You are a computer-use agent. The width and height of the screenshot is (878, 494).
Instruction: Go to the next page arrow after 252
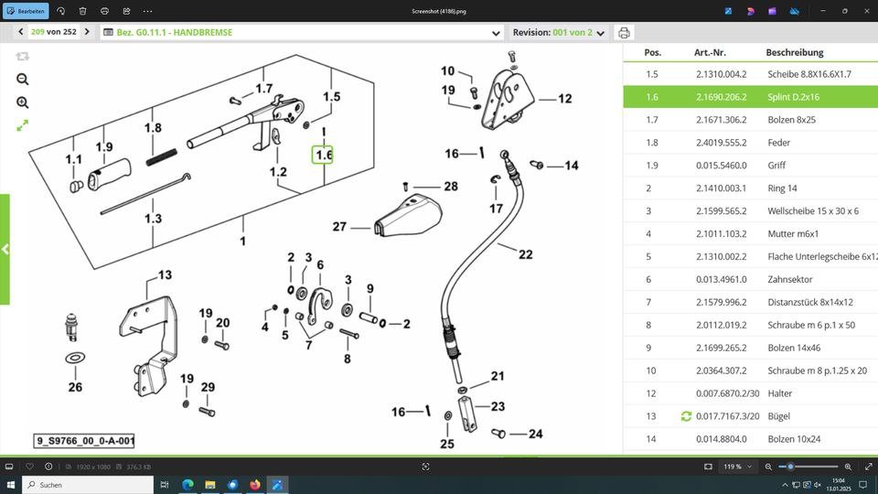click(x=87, y=32)
